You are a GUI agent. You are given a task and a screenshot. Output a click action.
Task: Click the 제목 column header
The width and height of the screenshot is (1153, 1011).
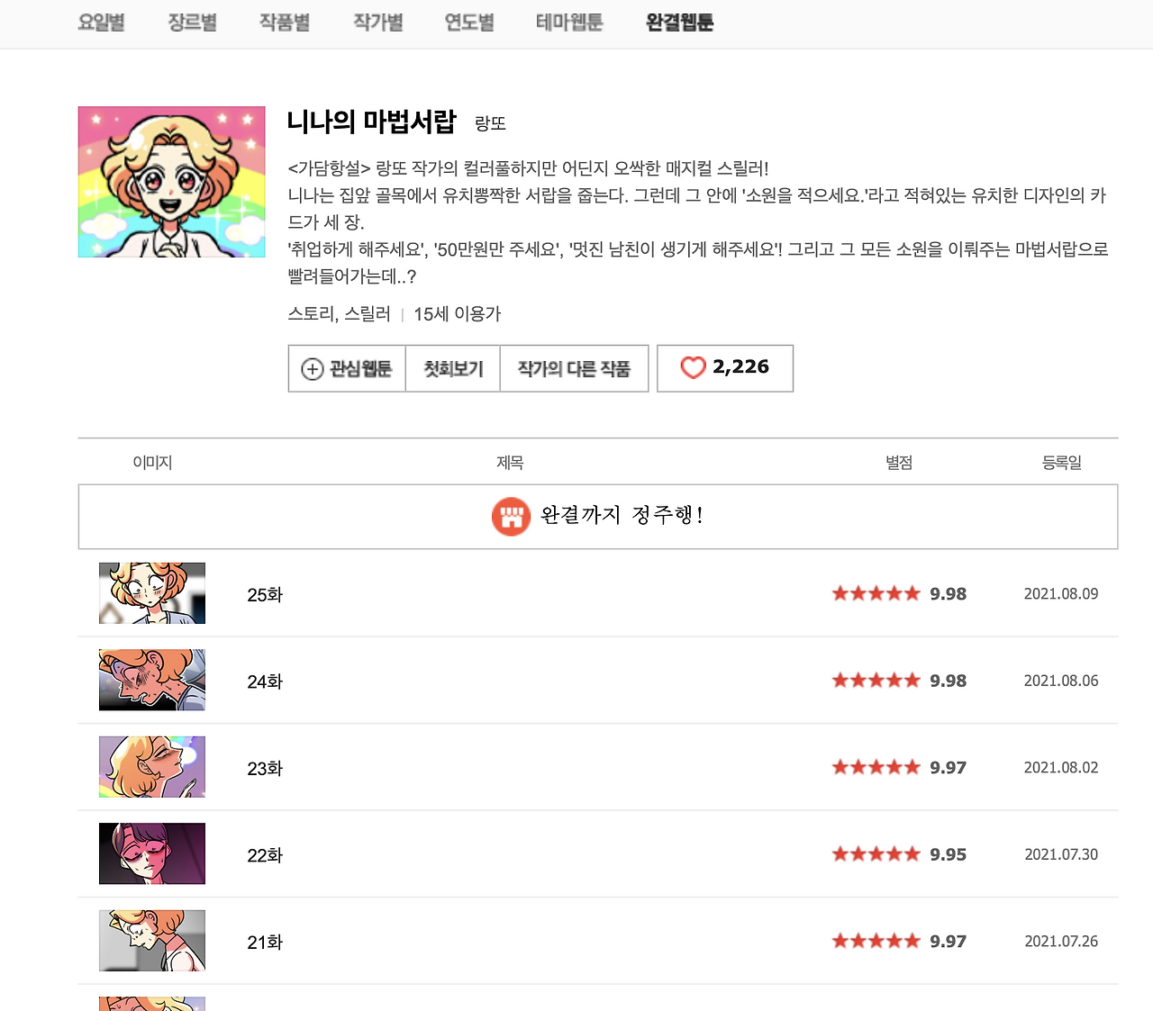[510, 463]
